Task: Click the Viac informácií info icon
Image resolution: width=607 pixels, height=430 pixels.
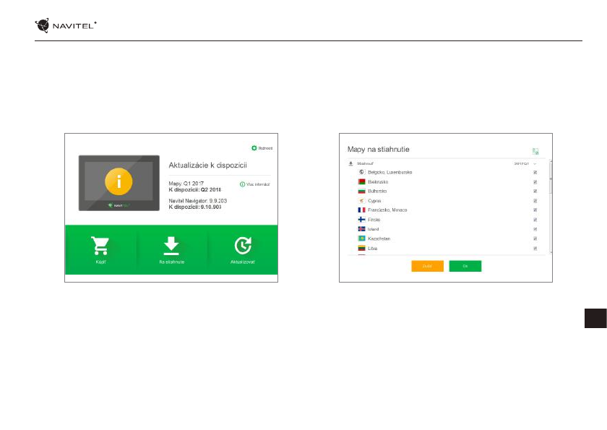Action: (242, 184)
